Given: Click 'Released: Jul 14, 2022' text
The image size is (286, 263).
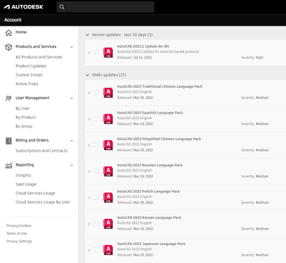Looking at the screenshot, I should tap(134, 57).
